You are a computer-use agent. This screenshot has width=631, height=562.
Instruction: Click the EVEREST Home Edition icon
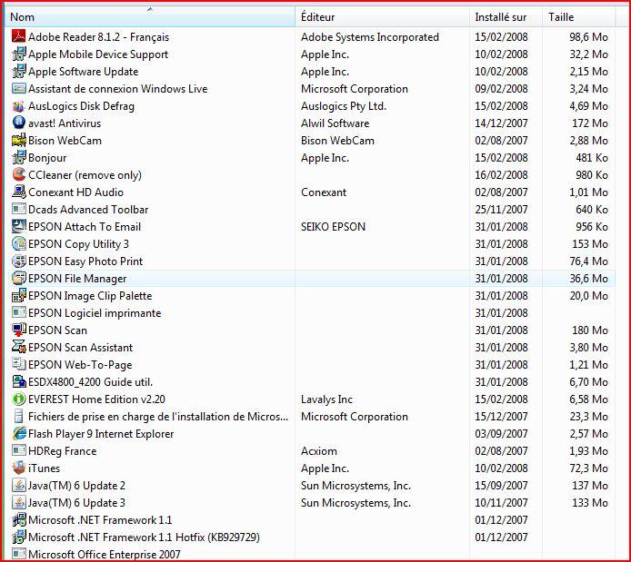18,399
